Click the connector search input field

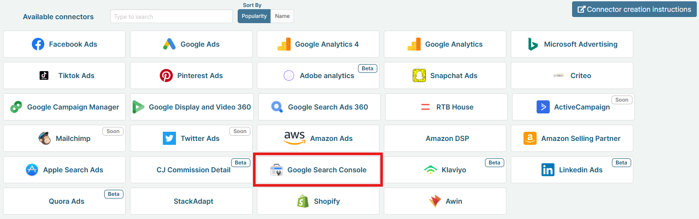pos(172,17)
